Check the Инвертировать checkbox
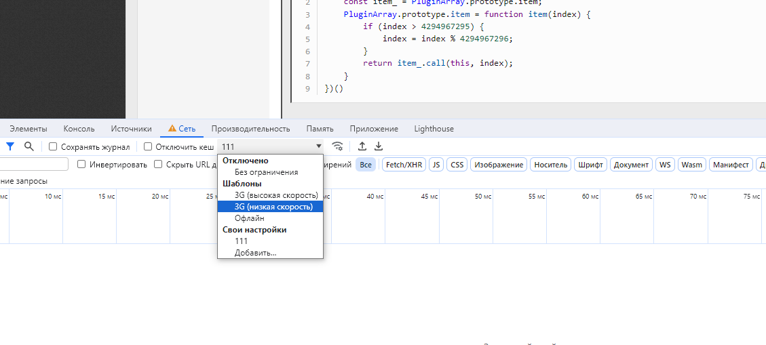Image resolution: width=766 pixels, height=345 pixels. [81, 165]
